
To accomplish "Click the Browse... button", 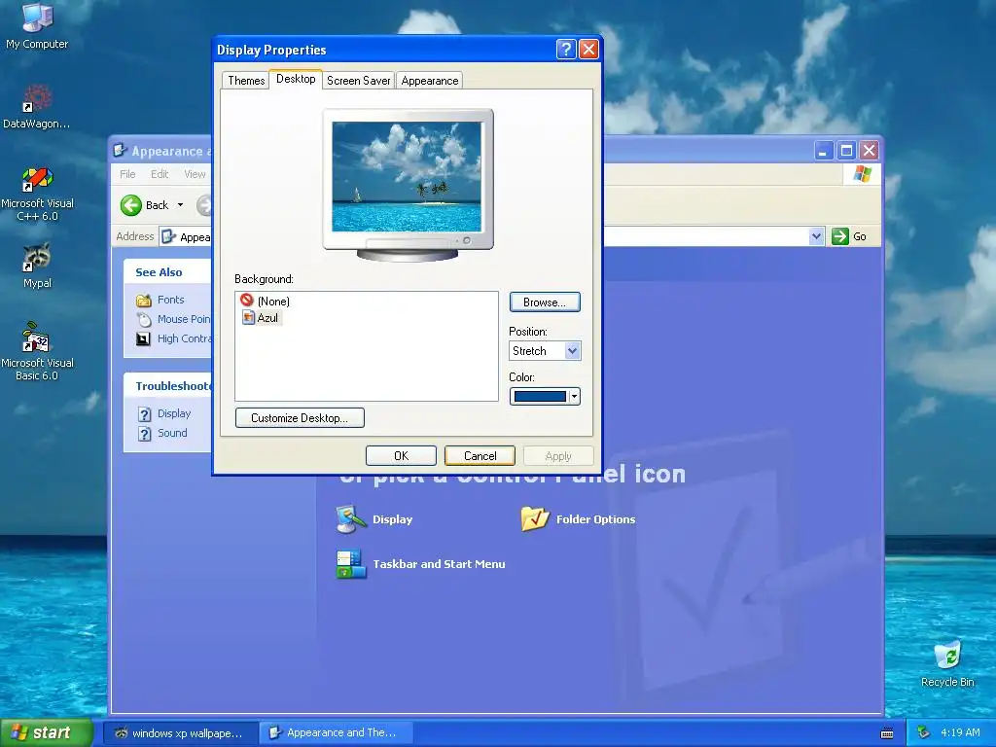I will click(545, 302).
